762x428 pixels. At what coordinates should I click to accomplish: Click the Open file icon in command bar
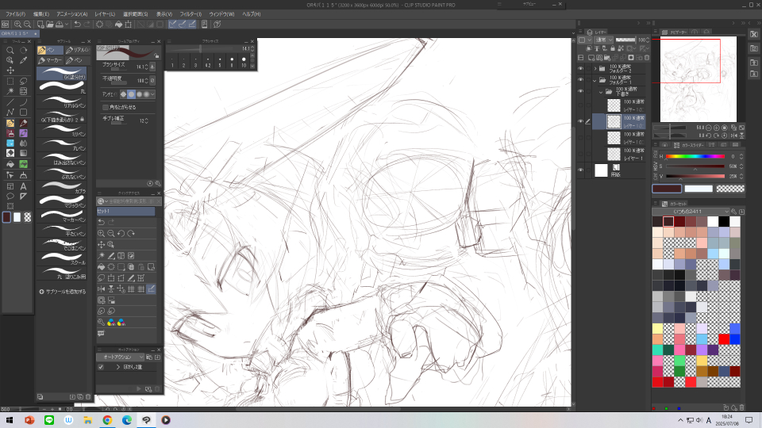(x=50, y=25)
